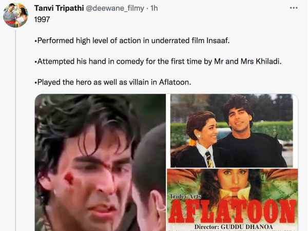Screen dimensions: 308x231
Task: Click Tanvi Tripathi's round profile avatar
Action: 16,15
